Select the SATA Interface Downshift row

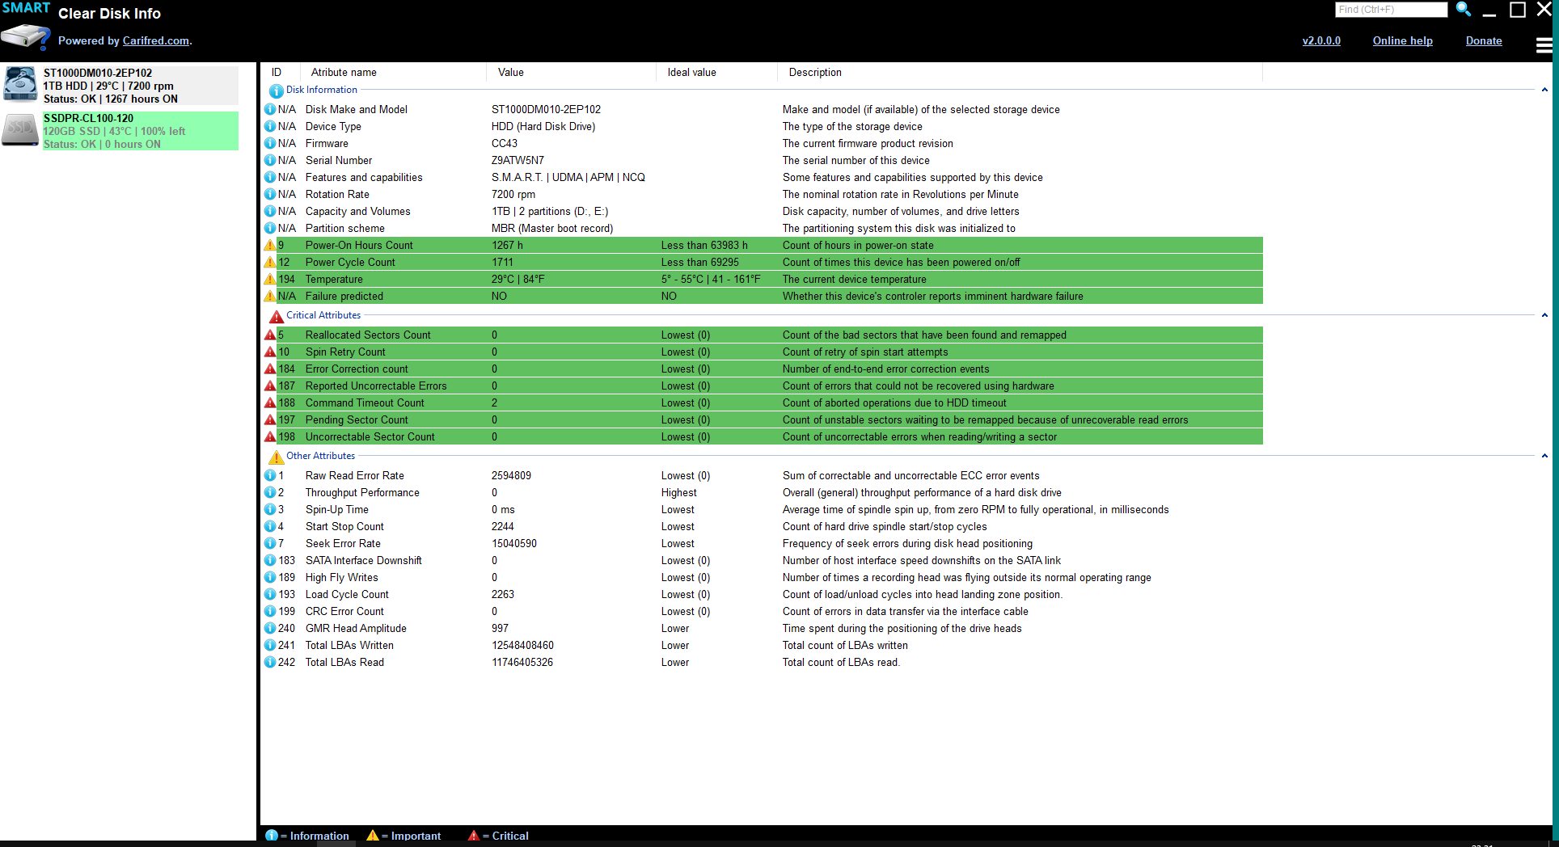(x=763, y=560)
